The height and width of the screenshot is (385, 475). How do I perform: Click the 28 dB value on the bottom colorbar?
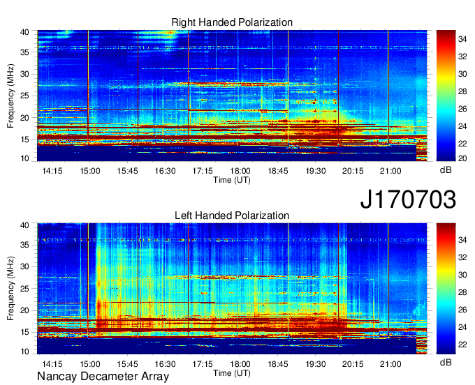click(x=462, y=292)
